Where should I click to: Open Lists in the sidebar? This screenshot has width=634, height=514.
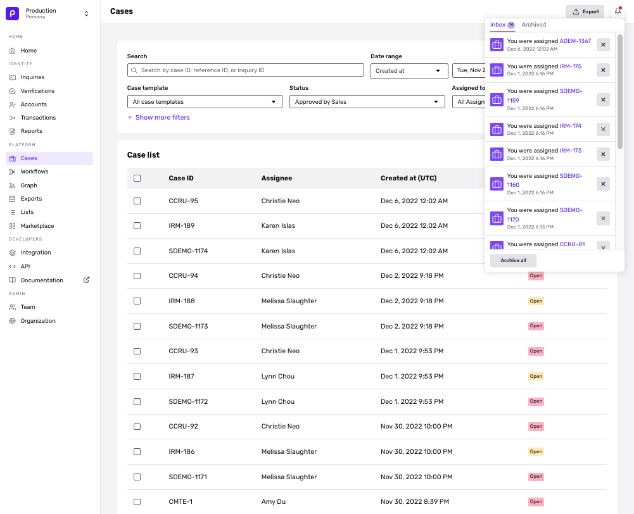click(50, 212)
